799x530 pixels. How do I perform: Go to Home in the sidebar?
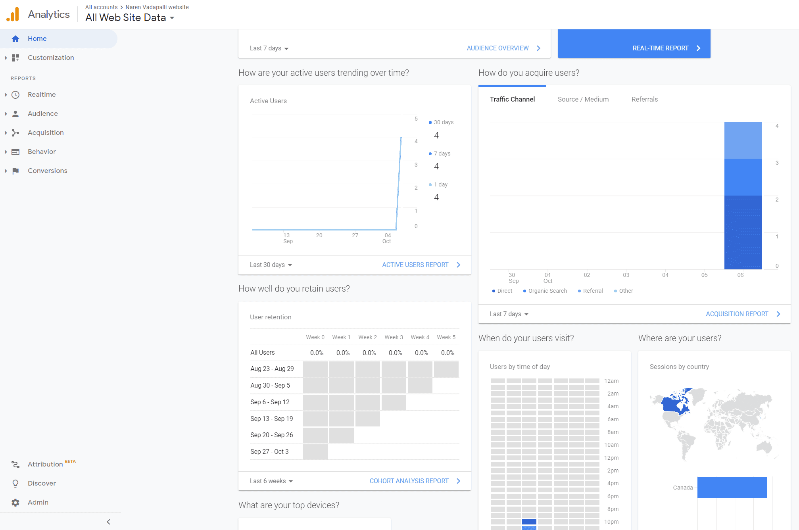coord(59,39)
